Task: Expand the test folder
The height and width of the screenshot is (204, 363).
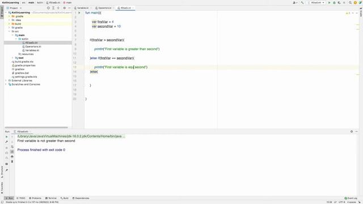Action: tap(12, 58)
